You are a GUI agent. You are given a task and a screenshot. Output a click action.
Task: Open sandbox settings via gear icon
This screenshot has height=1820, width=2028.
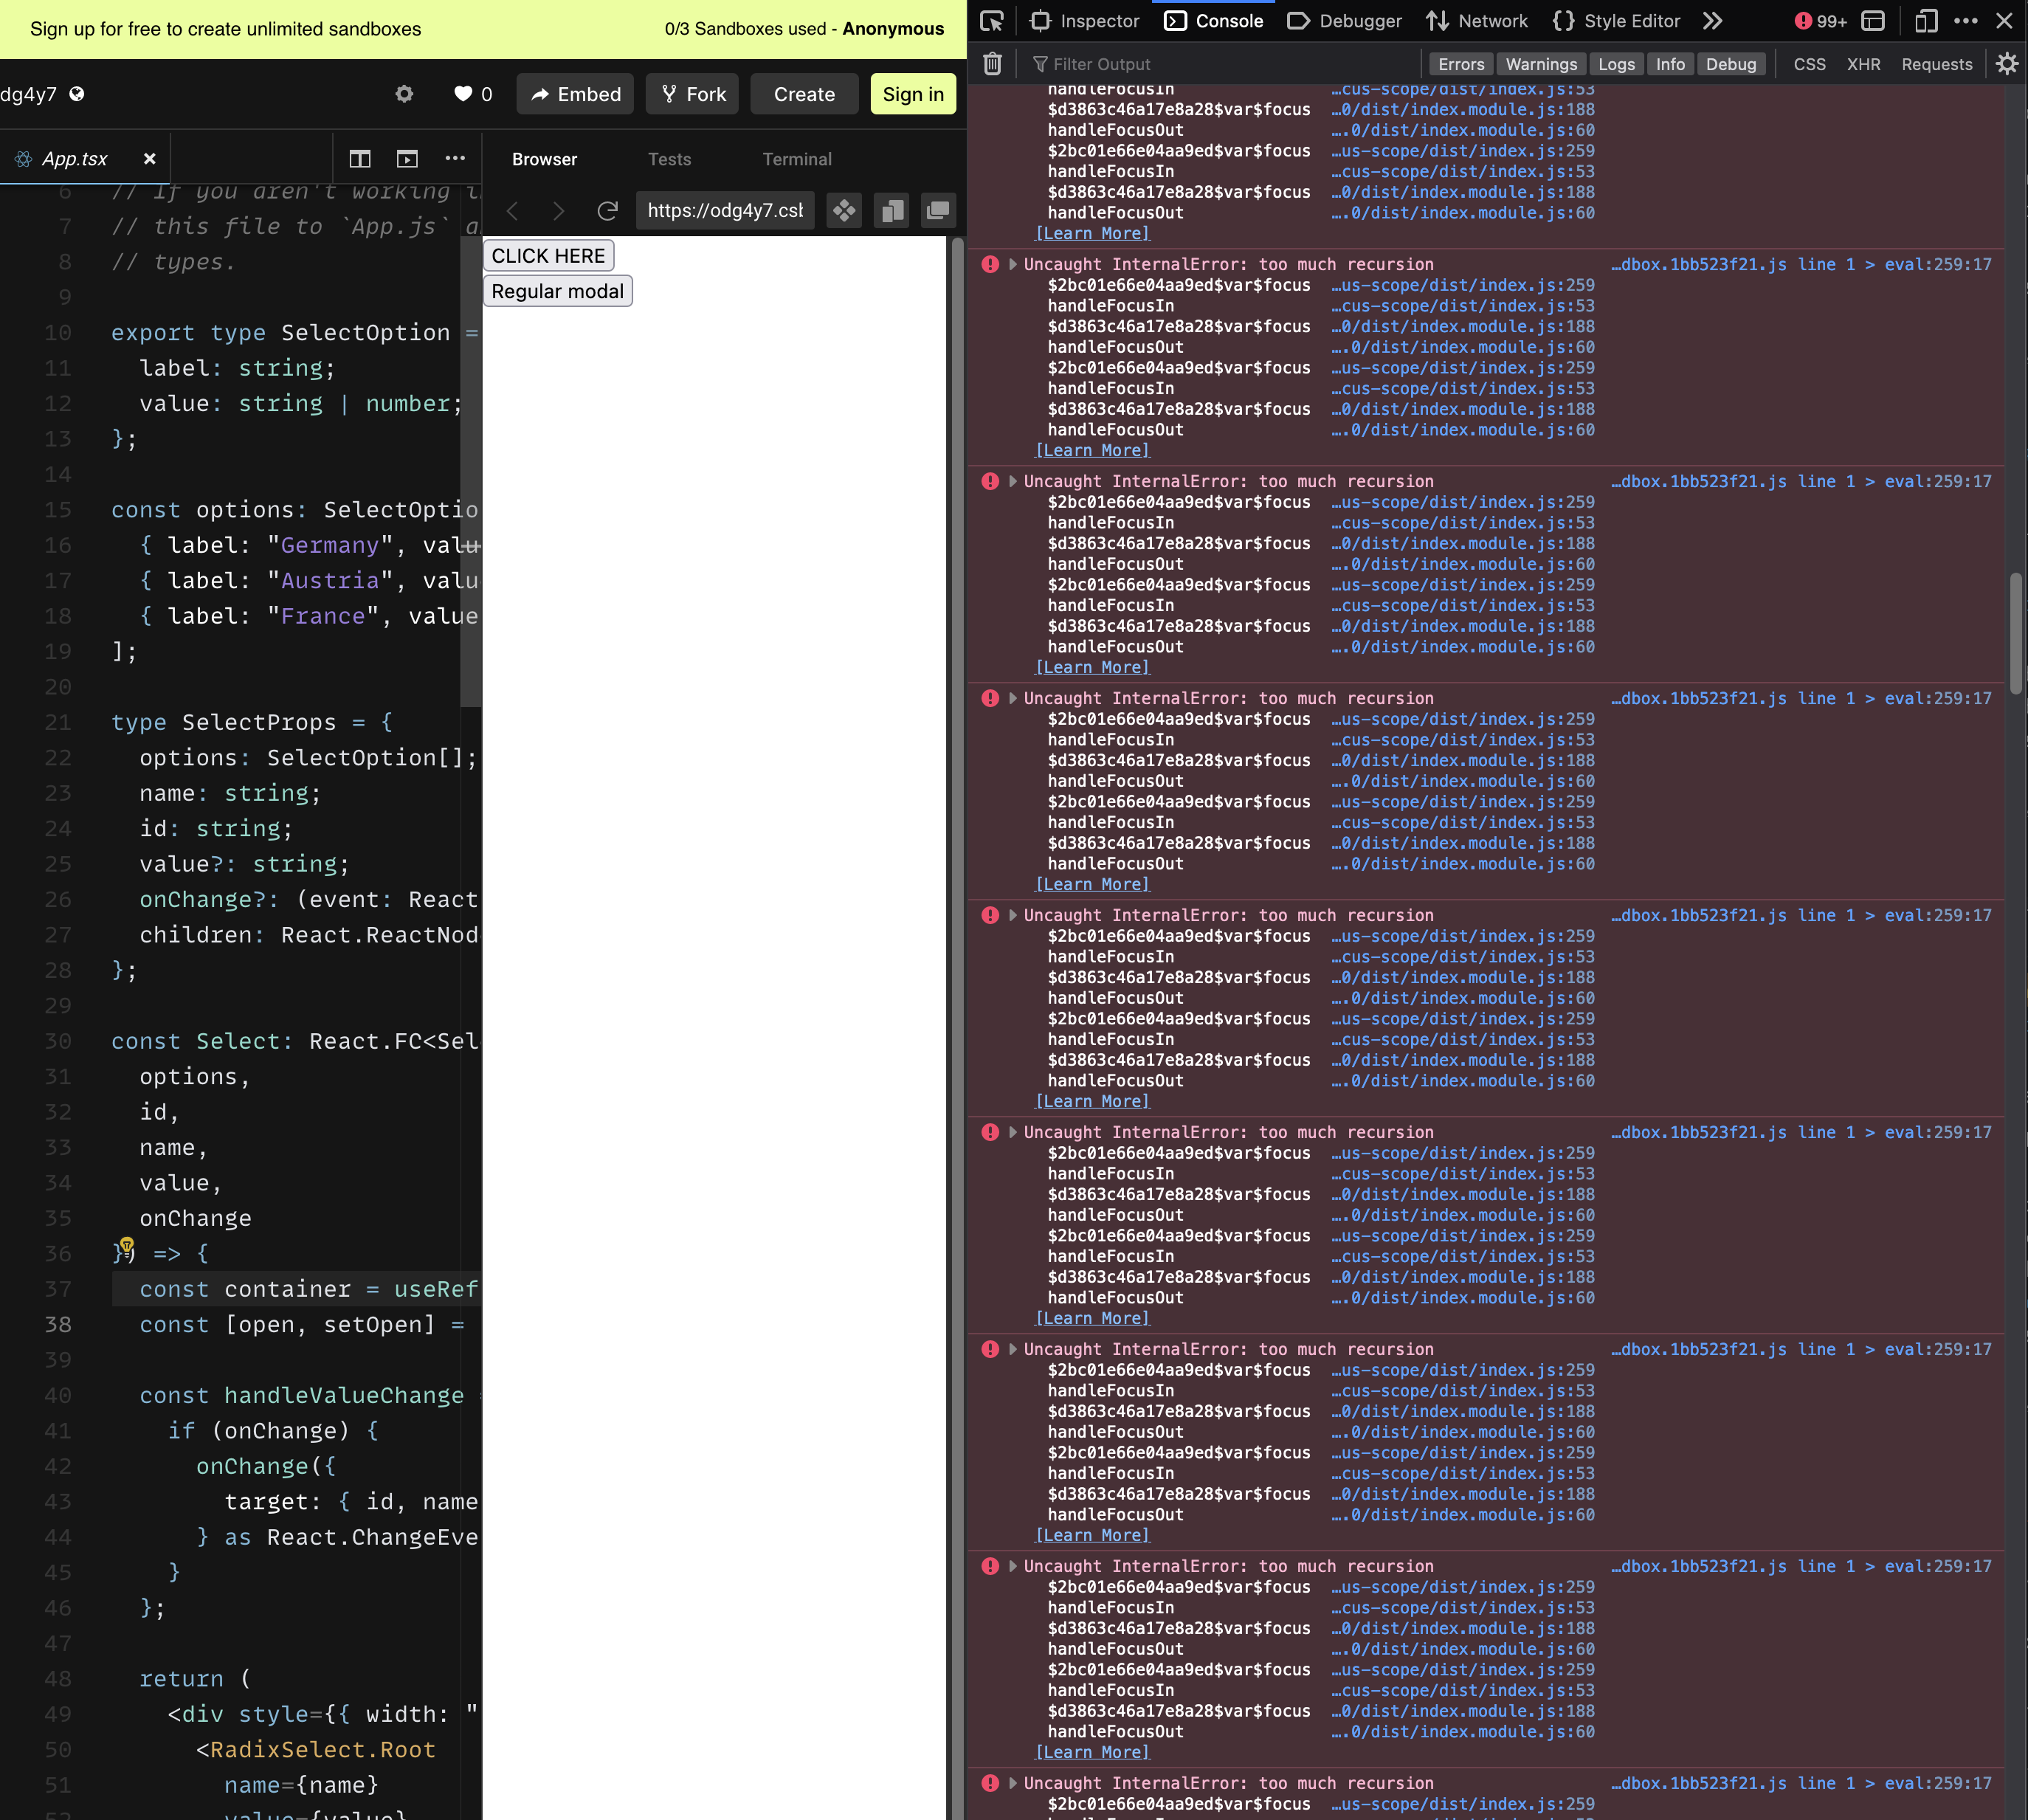click(x=405, y=94)
